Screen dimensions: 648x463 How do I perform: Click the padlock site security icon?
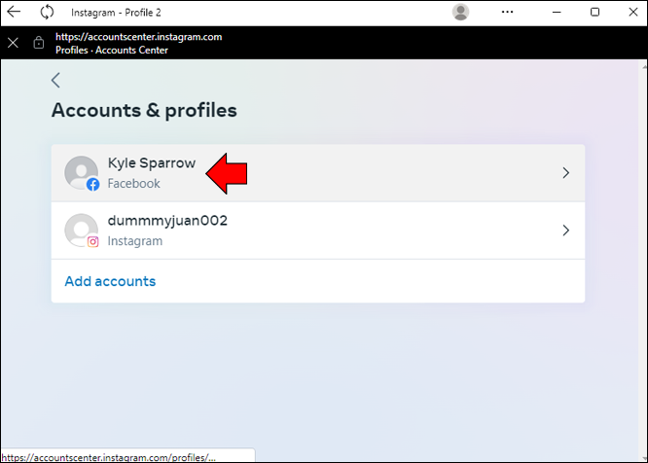coord(39,43)
